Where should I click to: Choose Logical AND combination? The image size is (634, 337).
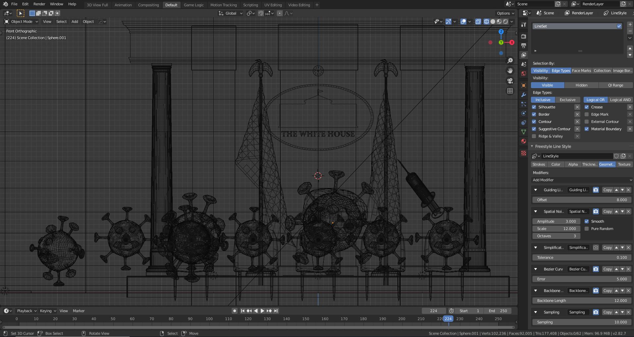620,100
